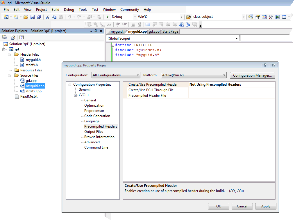Click the Undo arrow icon
Viewport: 295px width, 222px height.
click(69, 17)
